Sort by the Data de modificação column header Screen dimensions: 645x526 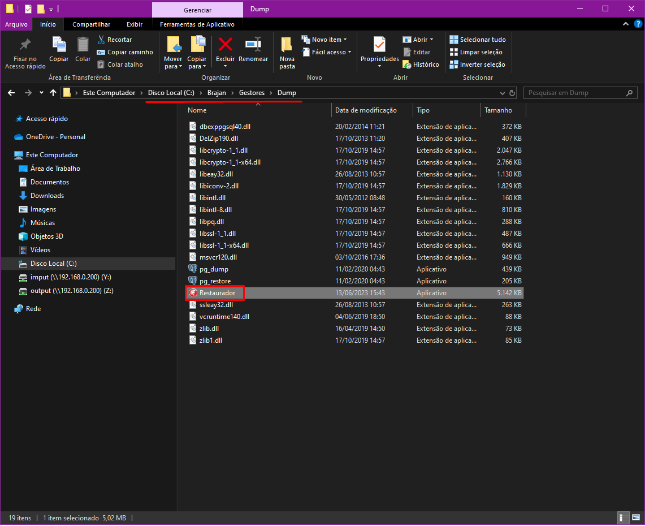click(366, 110)
